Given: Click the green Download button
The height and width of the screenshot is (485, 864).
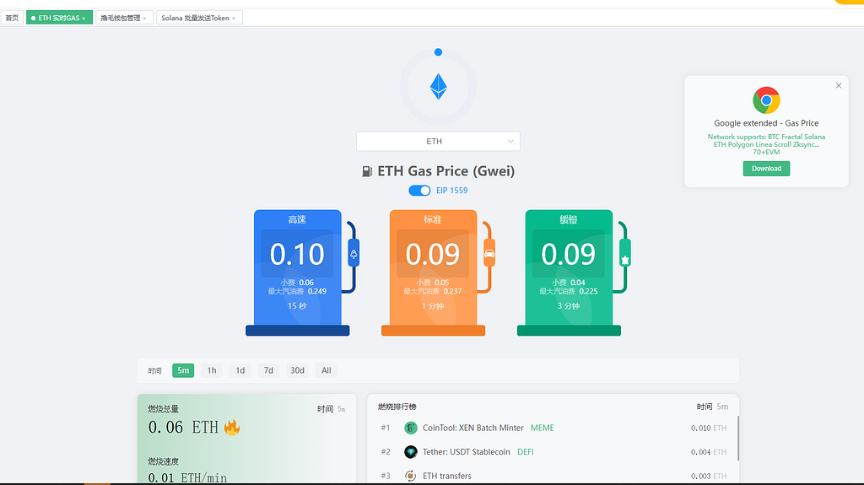Looking at the screenshot, I should tap(766, 169).
